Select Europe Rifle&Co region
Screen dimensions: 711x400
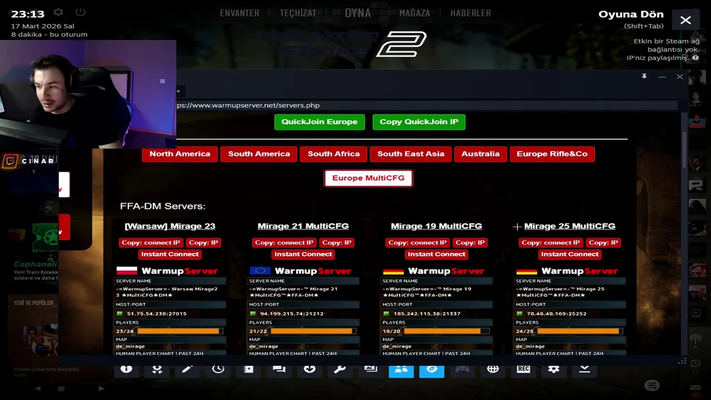552,154
